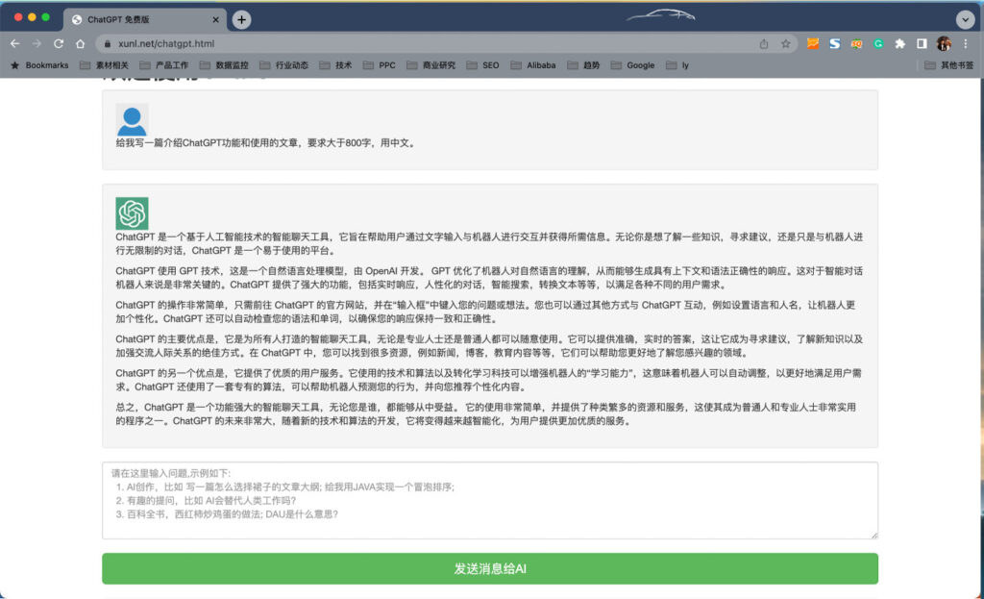Open the Alibaba bookmark folder

pos(533,65)
